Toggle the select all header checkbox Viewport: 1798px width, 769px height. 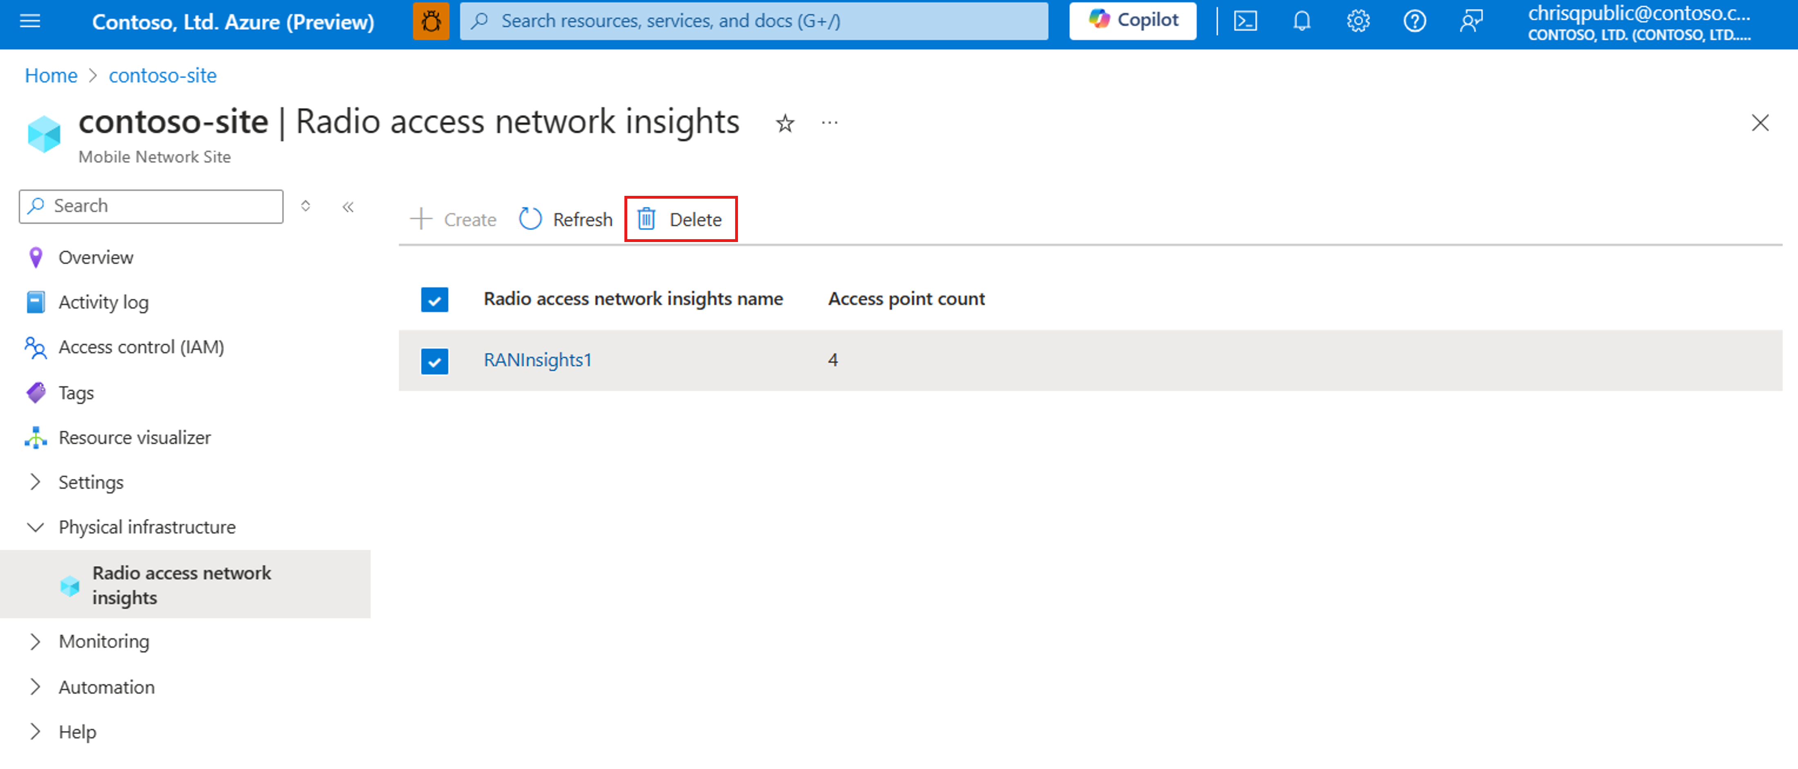click(x=435, y=300)
